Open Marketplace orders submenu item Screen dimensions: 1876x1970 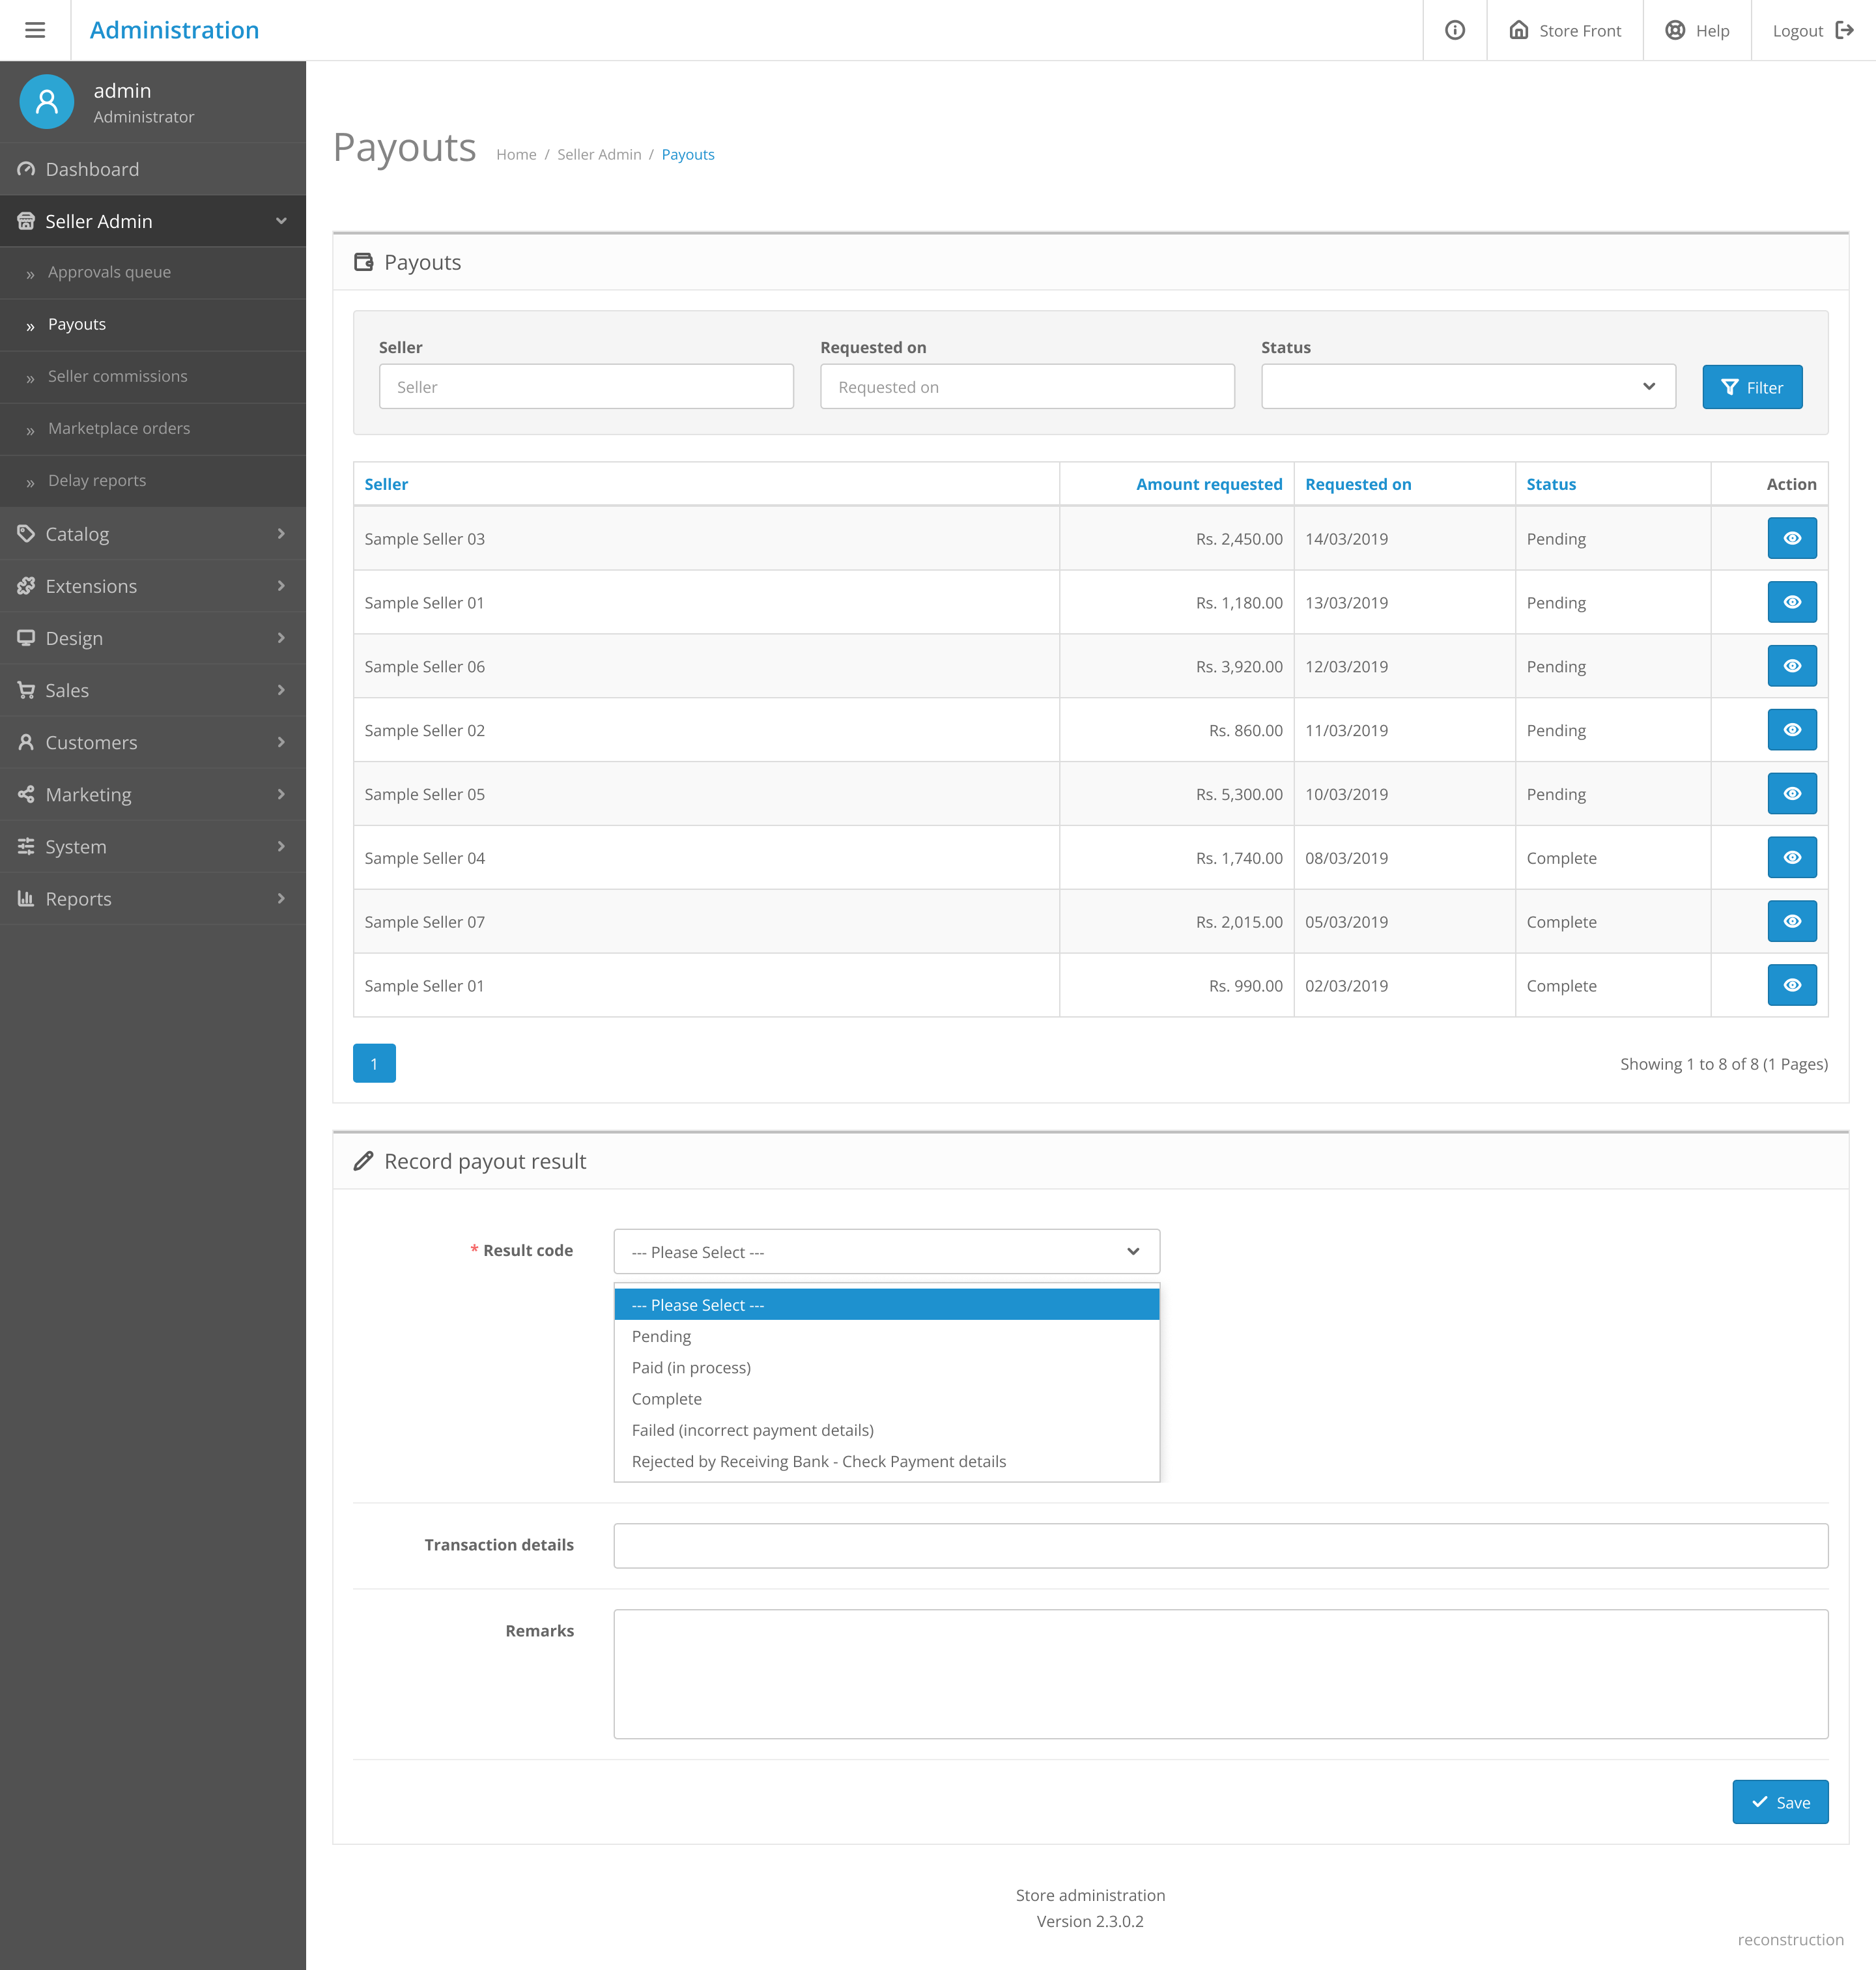tap(153, 428)
